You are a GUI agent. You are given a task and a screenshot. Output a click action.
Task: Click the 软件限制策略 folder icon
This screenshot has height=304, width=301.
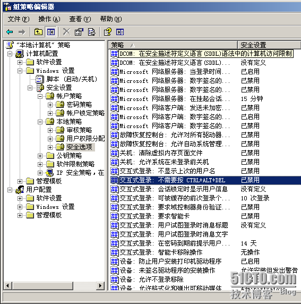[50, 164]
